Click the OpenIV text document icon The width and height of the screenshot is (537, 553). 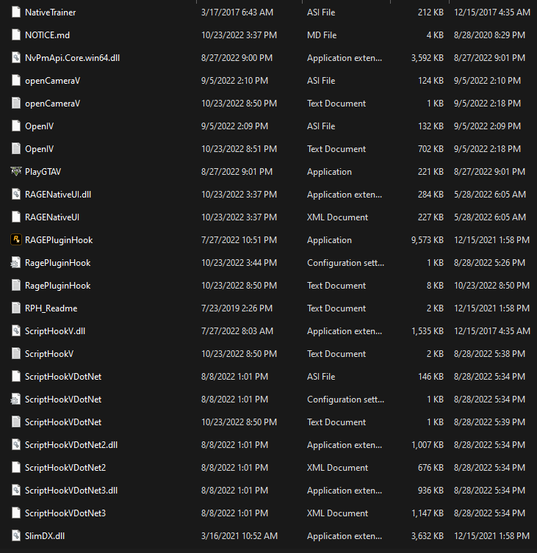tap(16, 148)
